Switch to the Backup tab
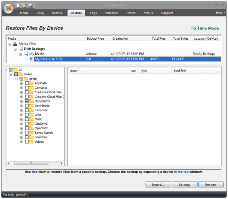This screenshot has height=199, width=228. [57, 13]
